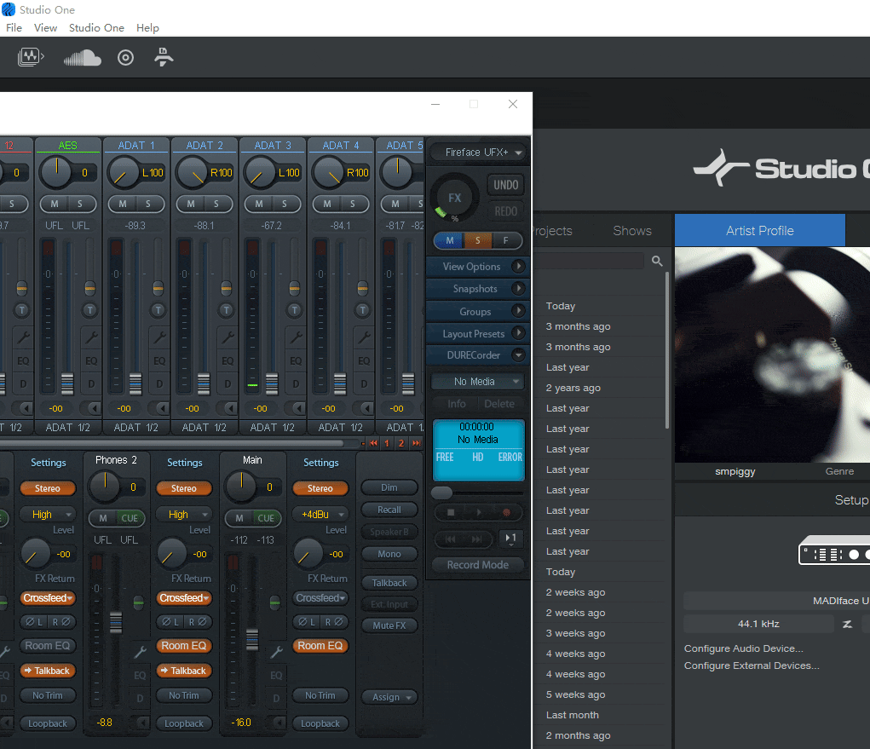Open the wrench settings on ADAT 1 channel

(159, 337)
